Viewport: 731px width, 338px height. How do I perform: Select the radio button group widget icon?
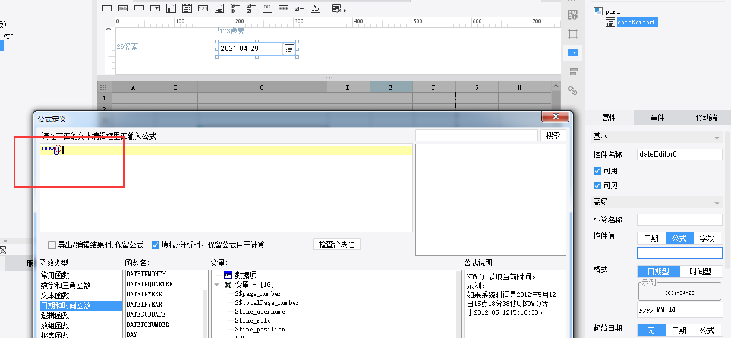[235, 8]
